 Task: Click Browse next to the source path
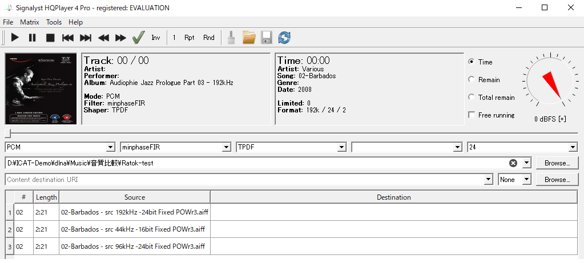[x=557, y=163]
